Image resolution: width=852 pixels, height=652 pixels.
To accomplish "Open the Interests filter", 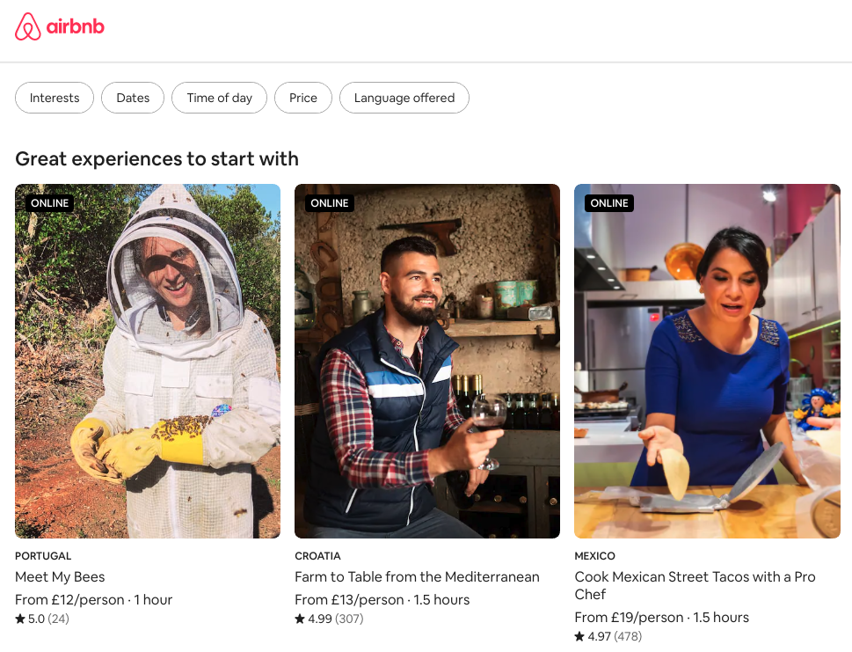I will pyautogui.click(x=54, y=98).
